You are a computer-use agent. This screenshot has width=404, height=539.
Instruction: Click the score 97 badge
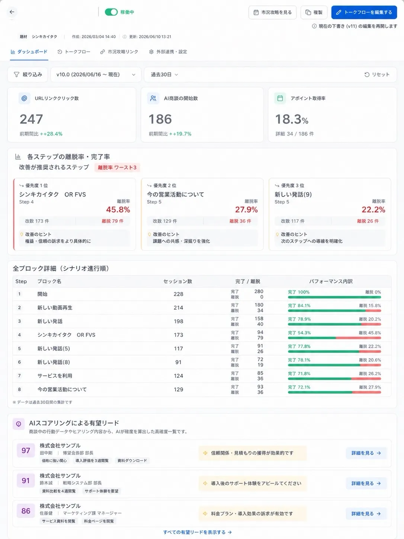click(x=26, y=450)
